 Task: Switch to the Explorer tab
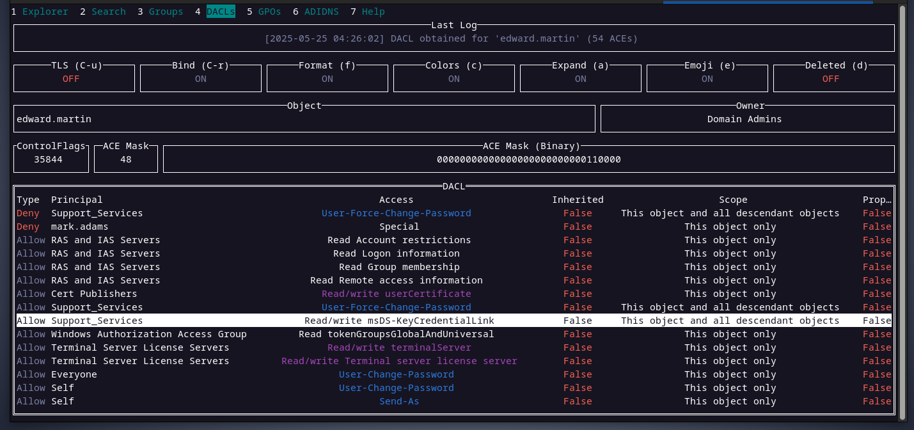pyautogui.click(x=45, y=12)
